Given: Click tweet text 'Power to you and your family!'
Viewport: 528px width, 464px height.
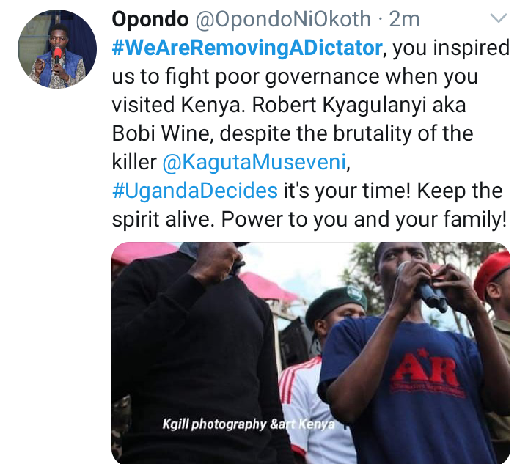Looking at the screenshot, I should coord(364,219).
